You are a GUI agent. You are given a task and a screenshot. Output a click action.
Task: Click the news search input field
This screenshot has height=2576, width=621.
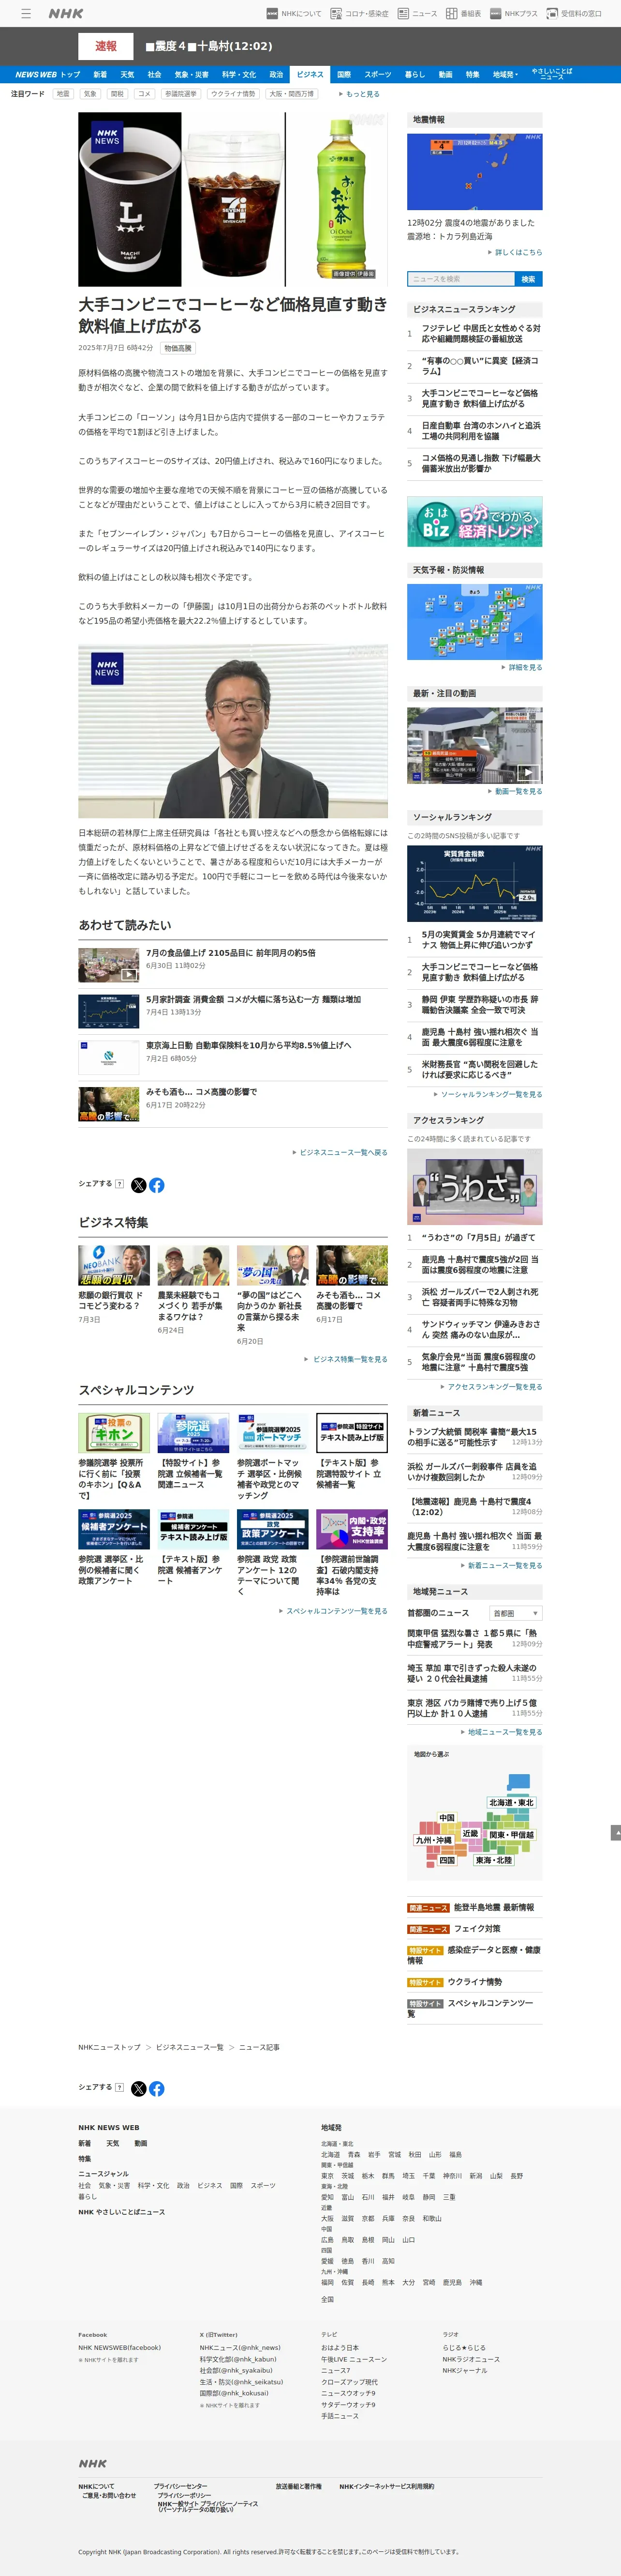[x=460, y=279]
